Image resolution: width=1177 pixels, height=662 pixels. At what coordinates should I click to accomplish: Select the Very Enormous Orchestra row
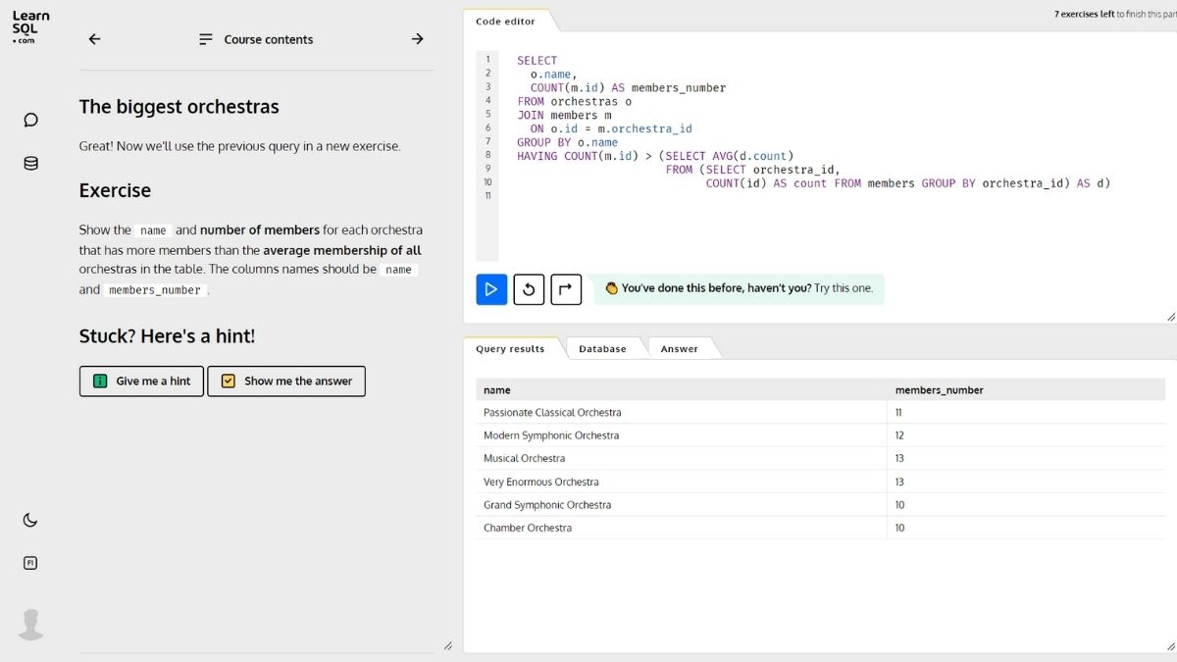click(821, 482)
